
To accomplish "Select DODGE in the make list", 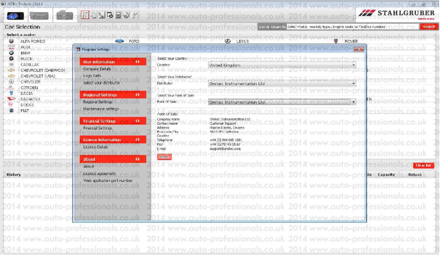I will (x=27, y=105).
